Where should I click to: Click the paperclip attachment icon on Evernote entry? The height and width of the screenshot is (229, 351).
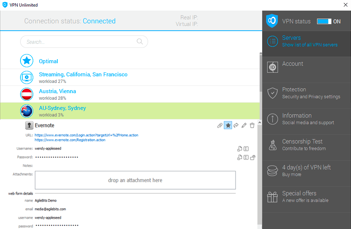[219, 125]
